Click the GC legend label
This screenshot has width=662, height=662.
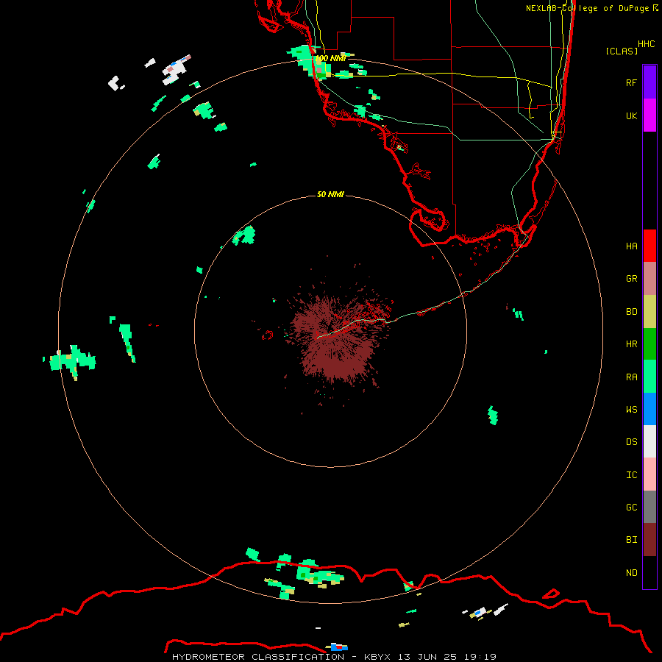(631, 507)
